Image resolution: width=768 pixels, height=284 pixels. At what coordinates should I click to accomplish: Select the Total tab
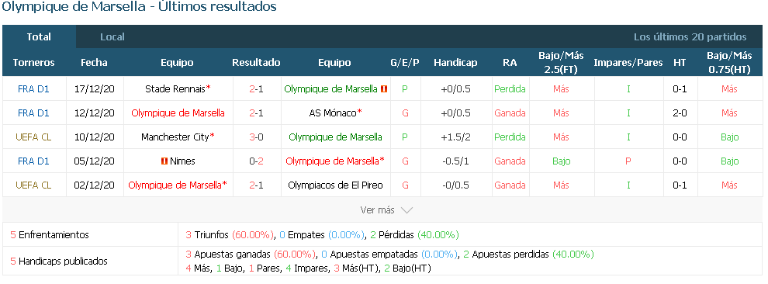click(39, 36)
